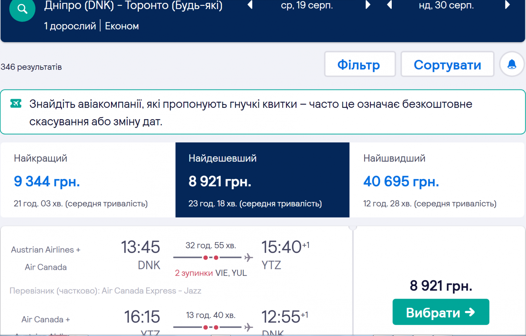Go to next departure date arrow
This screenshot has height=336, width=526.
click(x=368, y=5)
